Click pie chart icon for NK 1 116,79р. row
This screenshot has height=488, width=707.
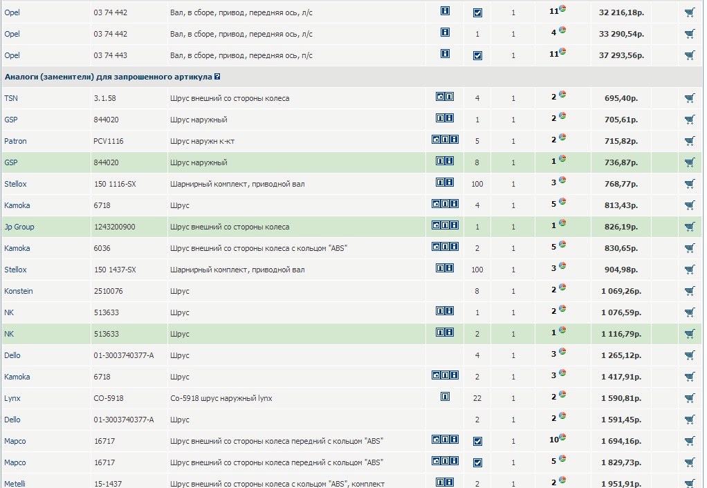562,330
